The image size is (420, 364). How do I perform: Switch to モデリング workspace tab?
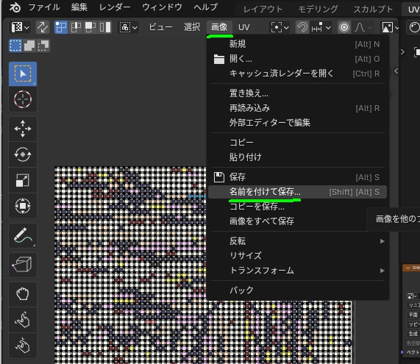pyautogui.click(x=318, y=10)
